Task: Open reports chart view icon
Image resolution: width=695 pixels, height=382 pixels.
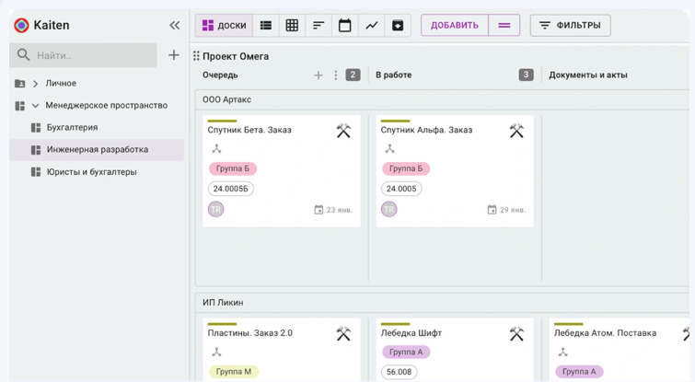Action: [372, 25]
